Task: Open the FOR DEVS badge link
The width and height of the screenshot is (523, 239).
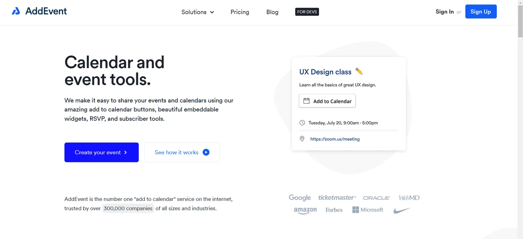Action: 307,12
